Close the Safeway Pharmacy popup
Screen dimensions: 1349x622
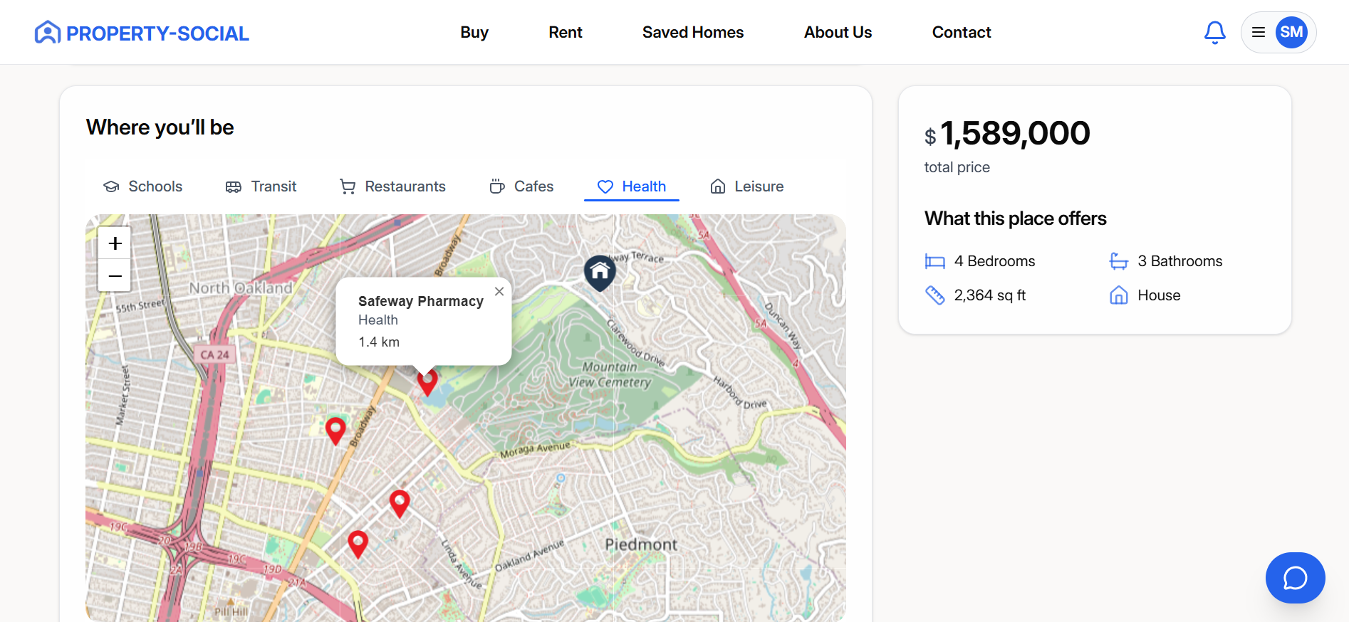(499, 291)
